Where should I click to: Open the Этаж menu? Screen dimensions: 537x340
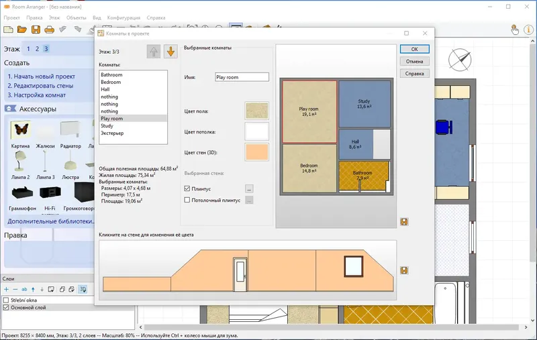click(54, 18)
